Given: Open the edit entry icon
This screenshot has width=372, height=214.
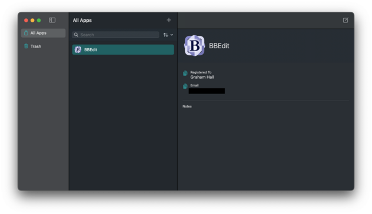Looking at the screenshot, I should tap(346, 20).
